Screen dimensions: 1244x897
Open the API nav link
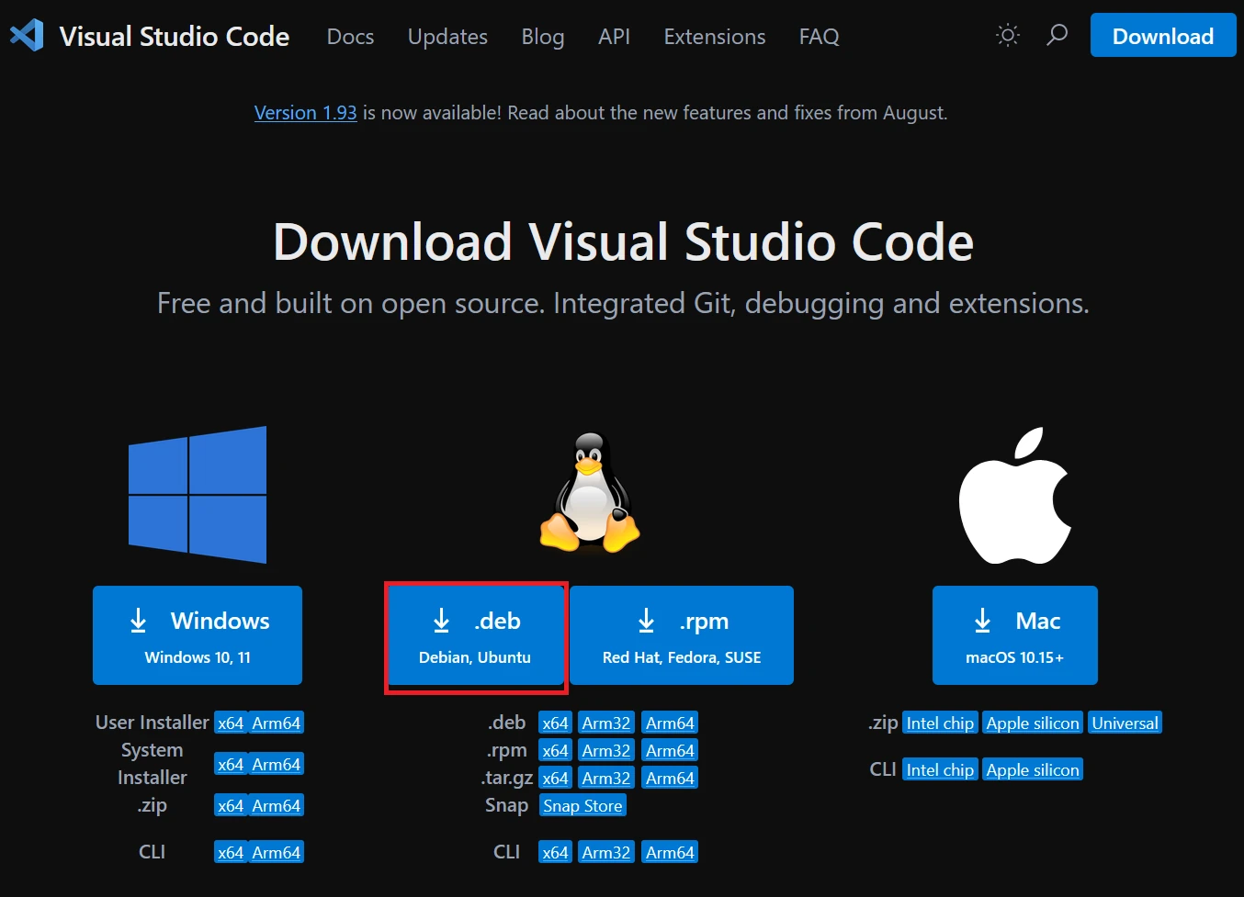coord(614,37)
